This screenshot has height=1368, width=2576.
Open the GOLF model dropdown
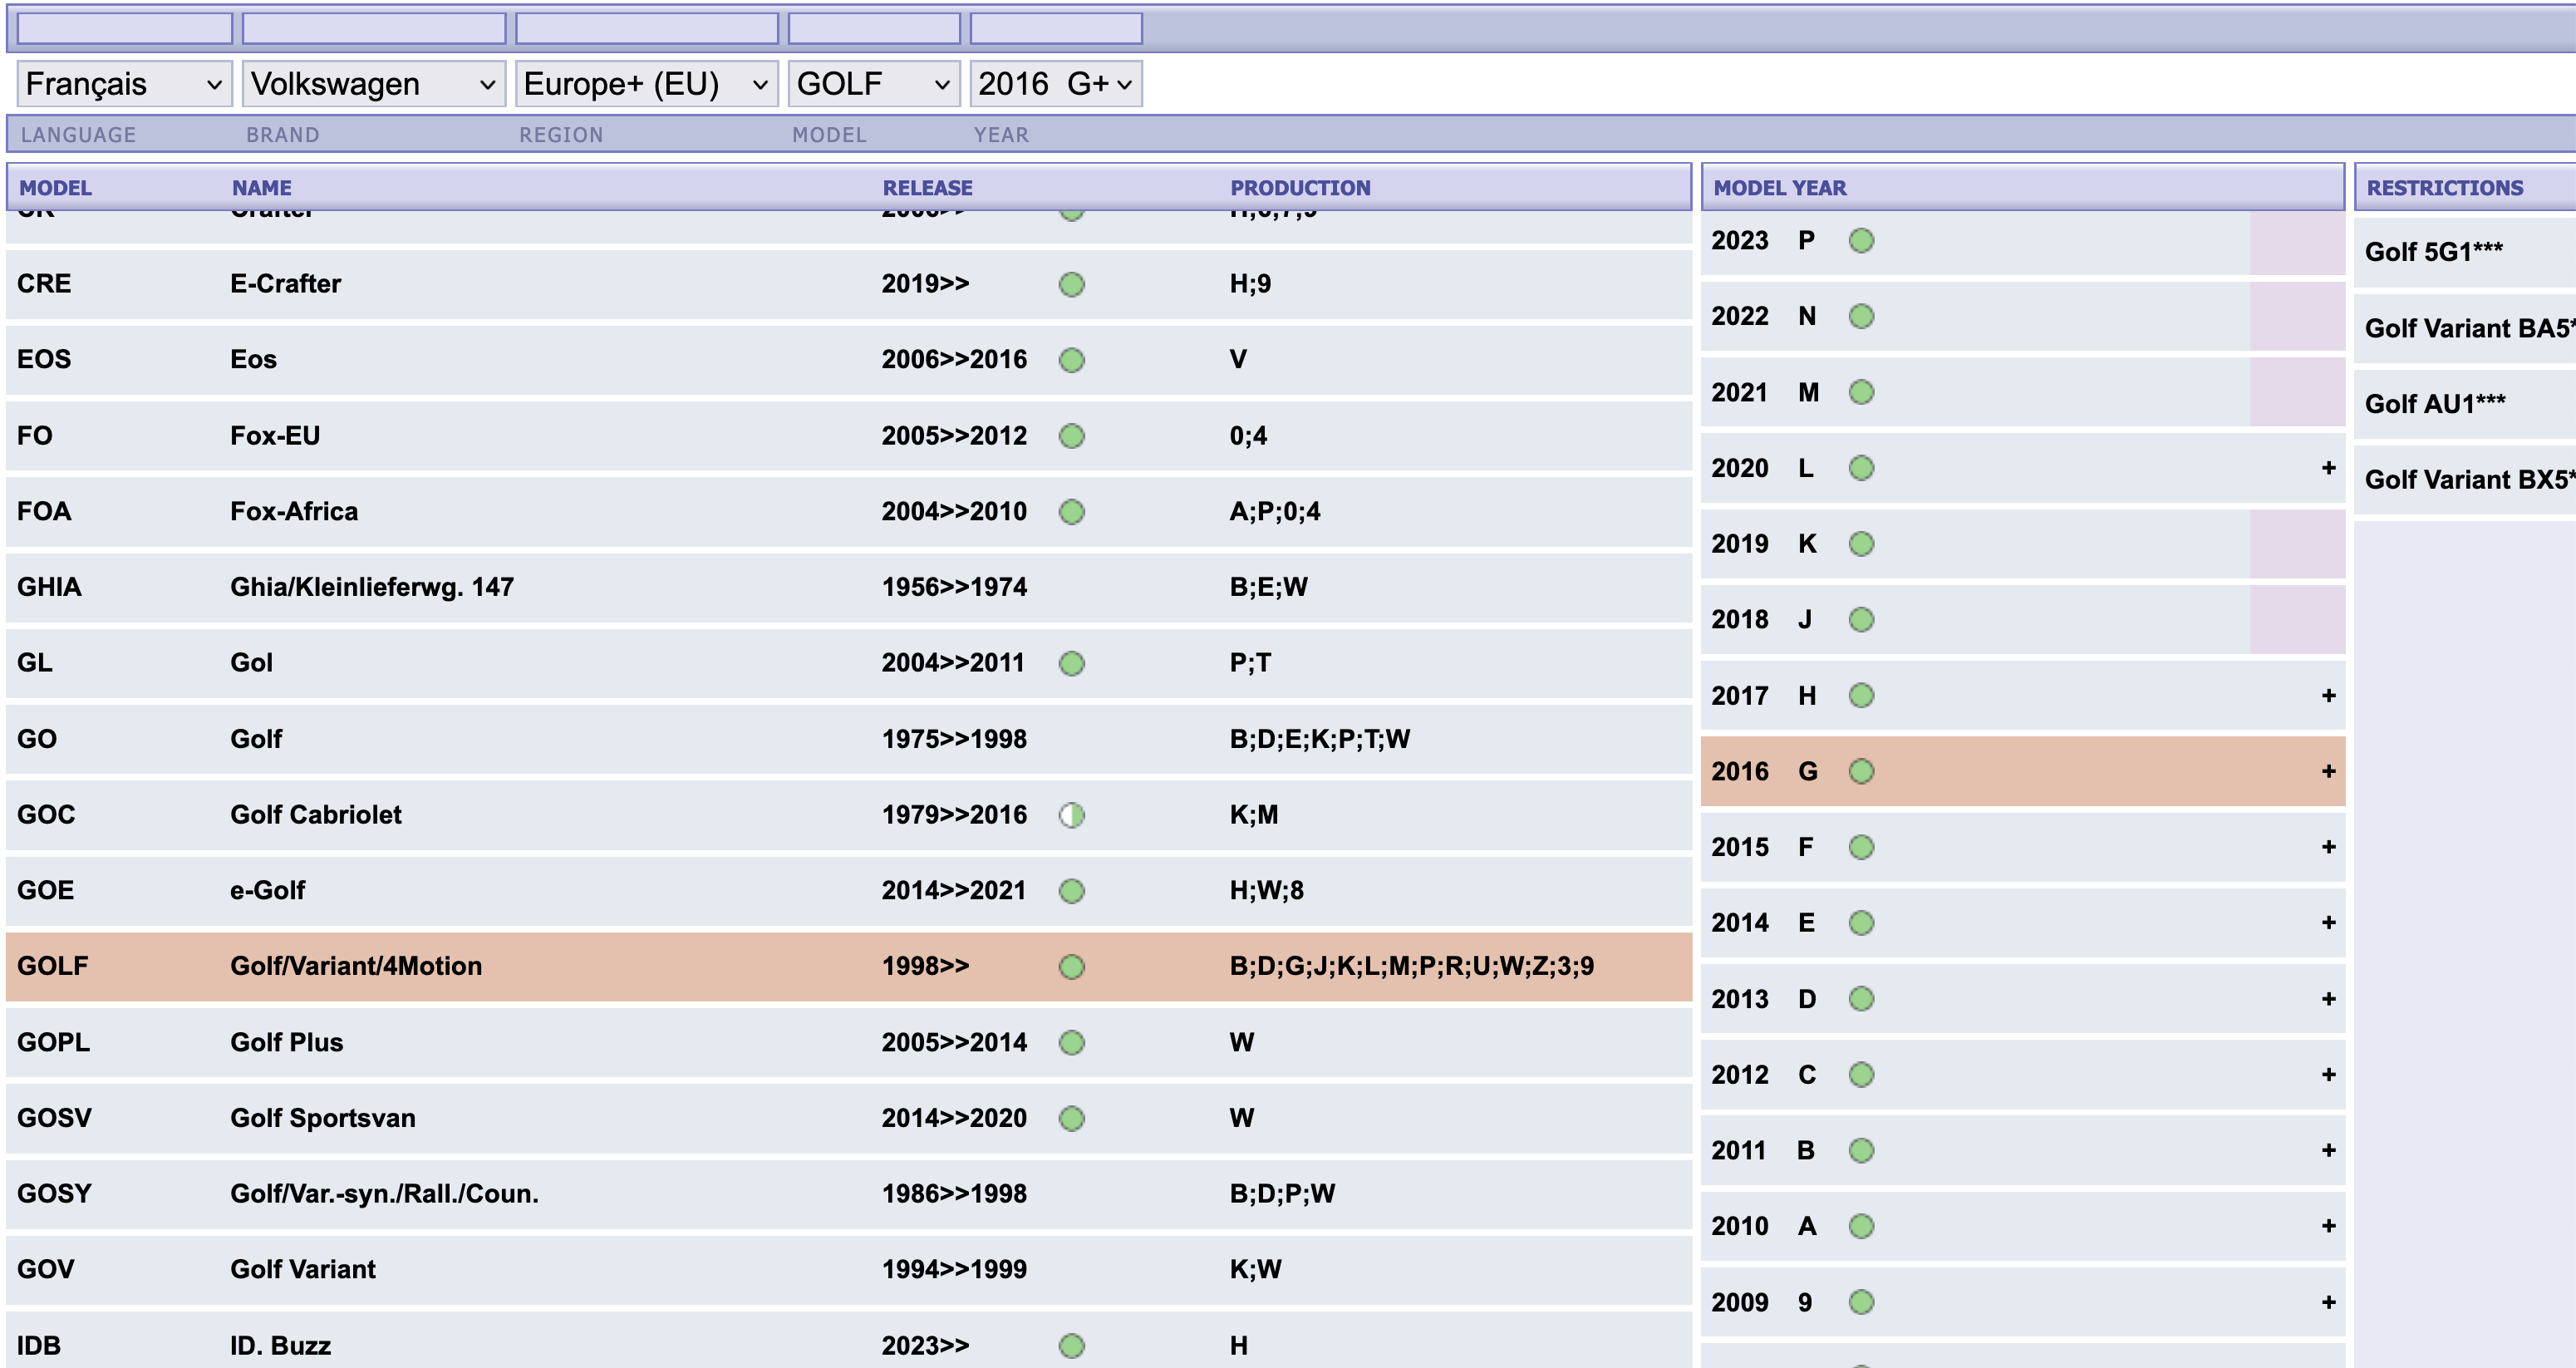coord(874,84)
